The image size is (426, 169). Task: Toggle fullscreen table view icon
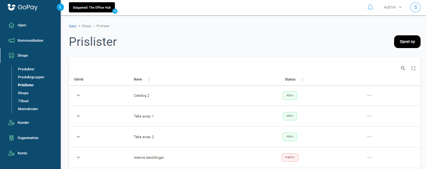coord(414,68)
